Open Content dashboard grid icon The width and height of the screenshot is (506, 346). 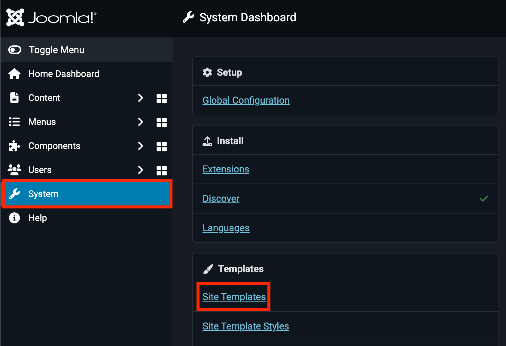point(162,98)
